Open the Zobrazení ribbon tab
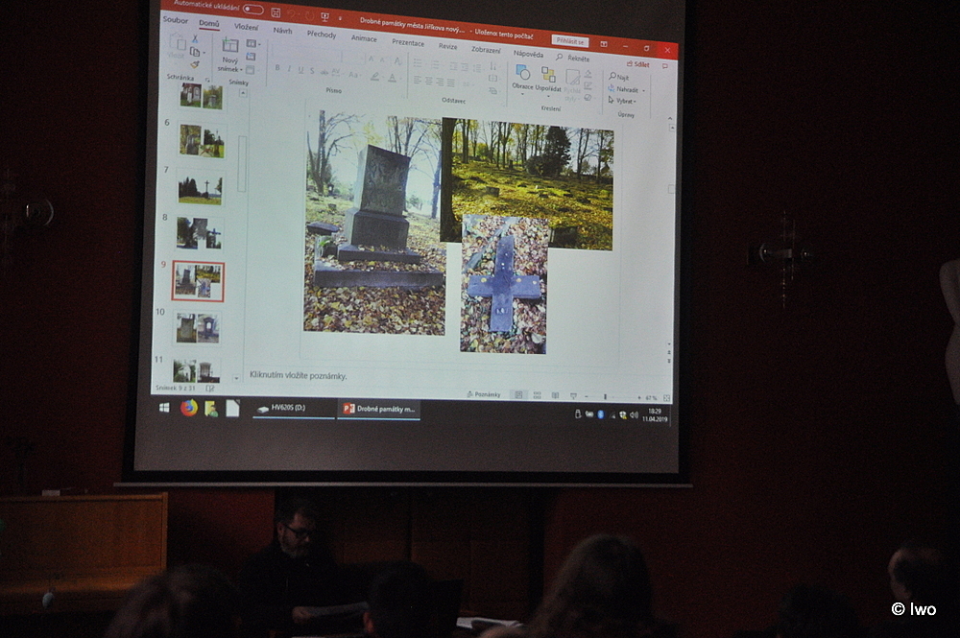Viewport: 960px width, 638px height. (486, 50)
